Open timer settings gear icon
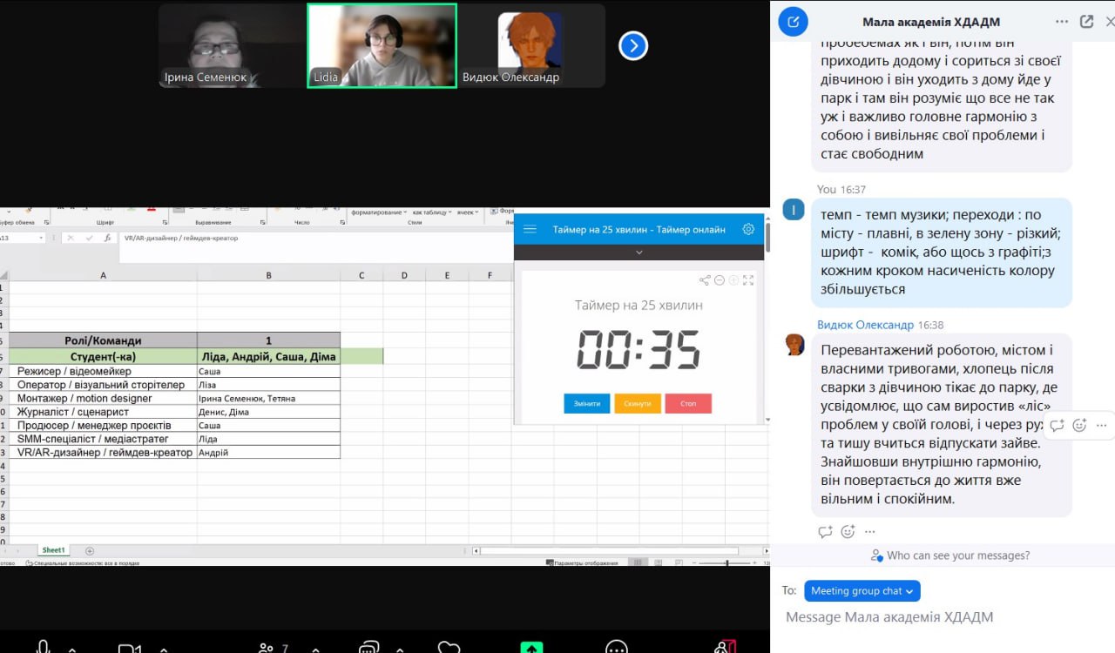Viewport: 1115px width, 653px height. [x=748, y=230]
